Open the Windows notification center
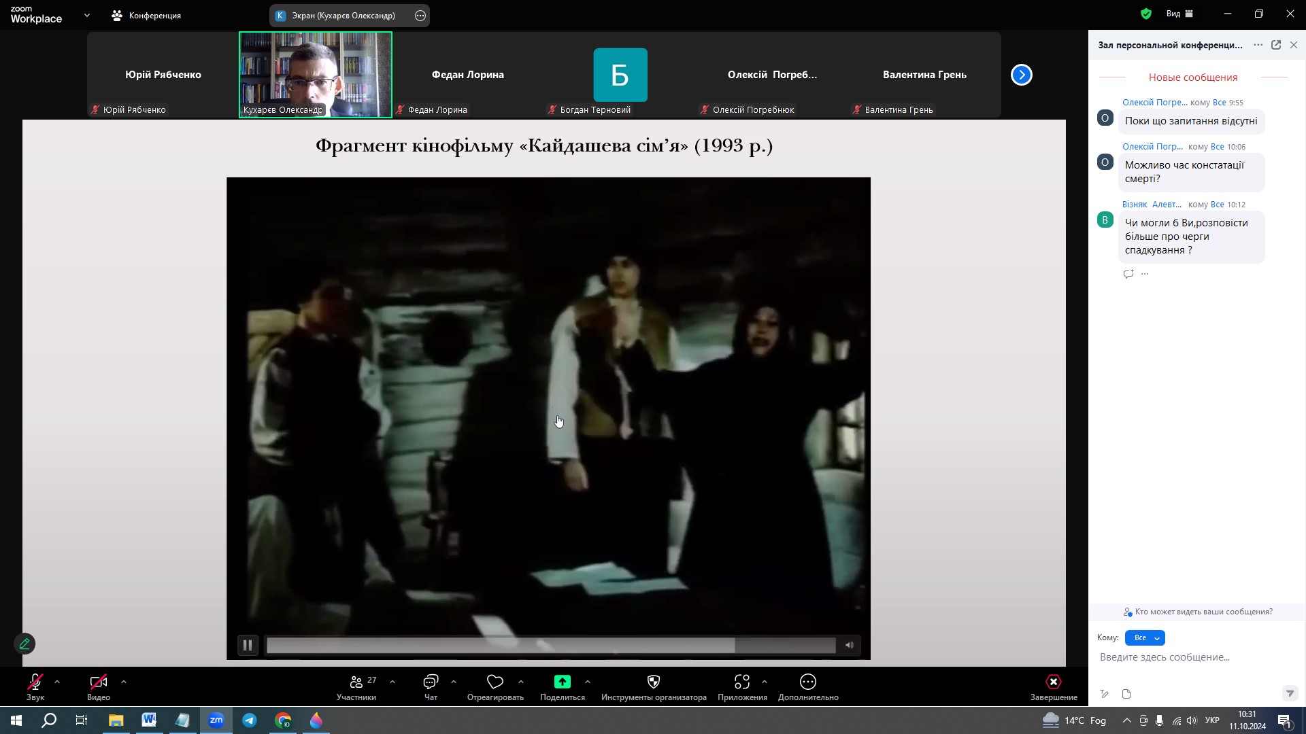This screenshot has width=1306, height=734. [x=1285, y=720]
